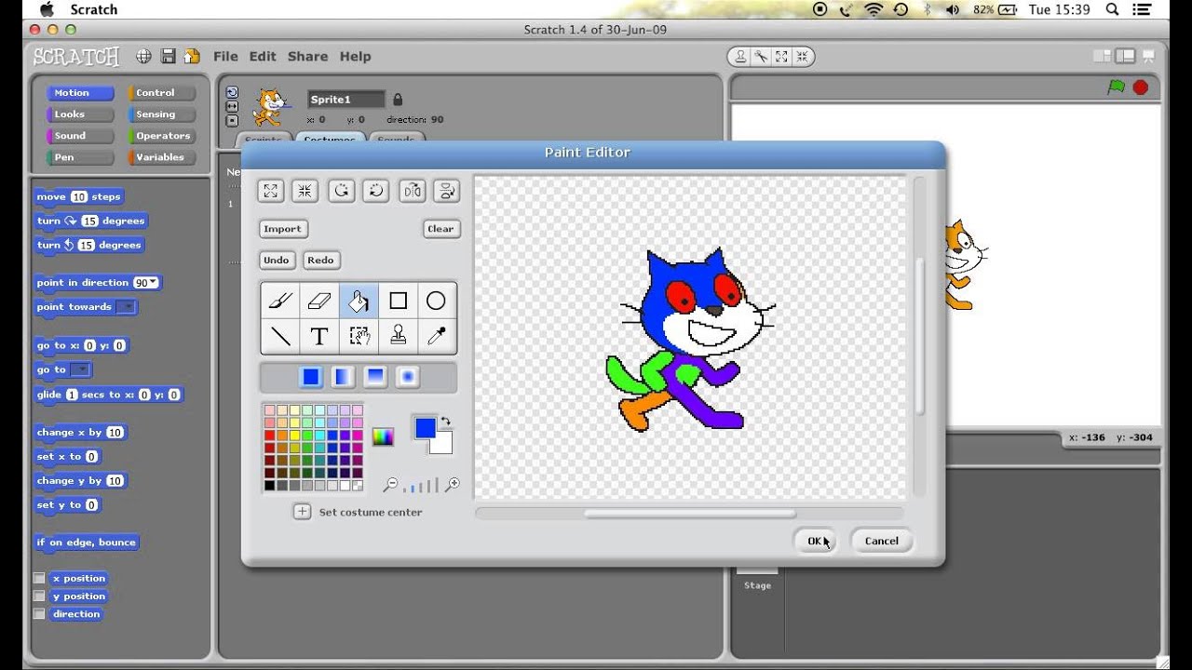This screenshot has width=1192, height=670.
Task: Toggle the direction checkbox
Action: point(39,613)
